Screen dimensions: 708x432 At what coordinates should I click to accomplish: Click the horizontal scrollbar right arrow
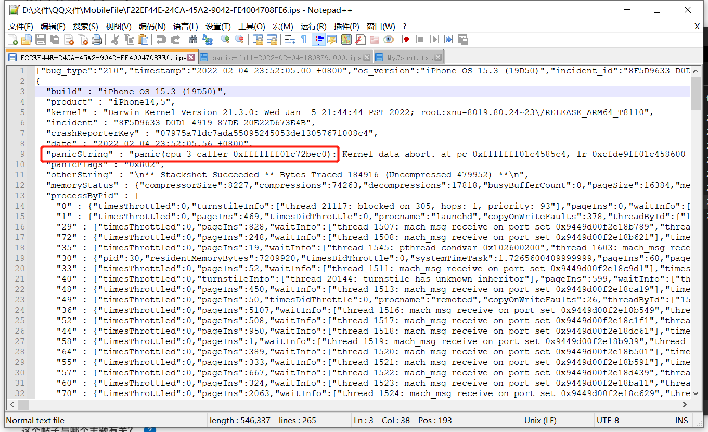coord(686,404)
